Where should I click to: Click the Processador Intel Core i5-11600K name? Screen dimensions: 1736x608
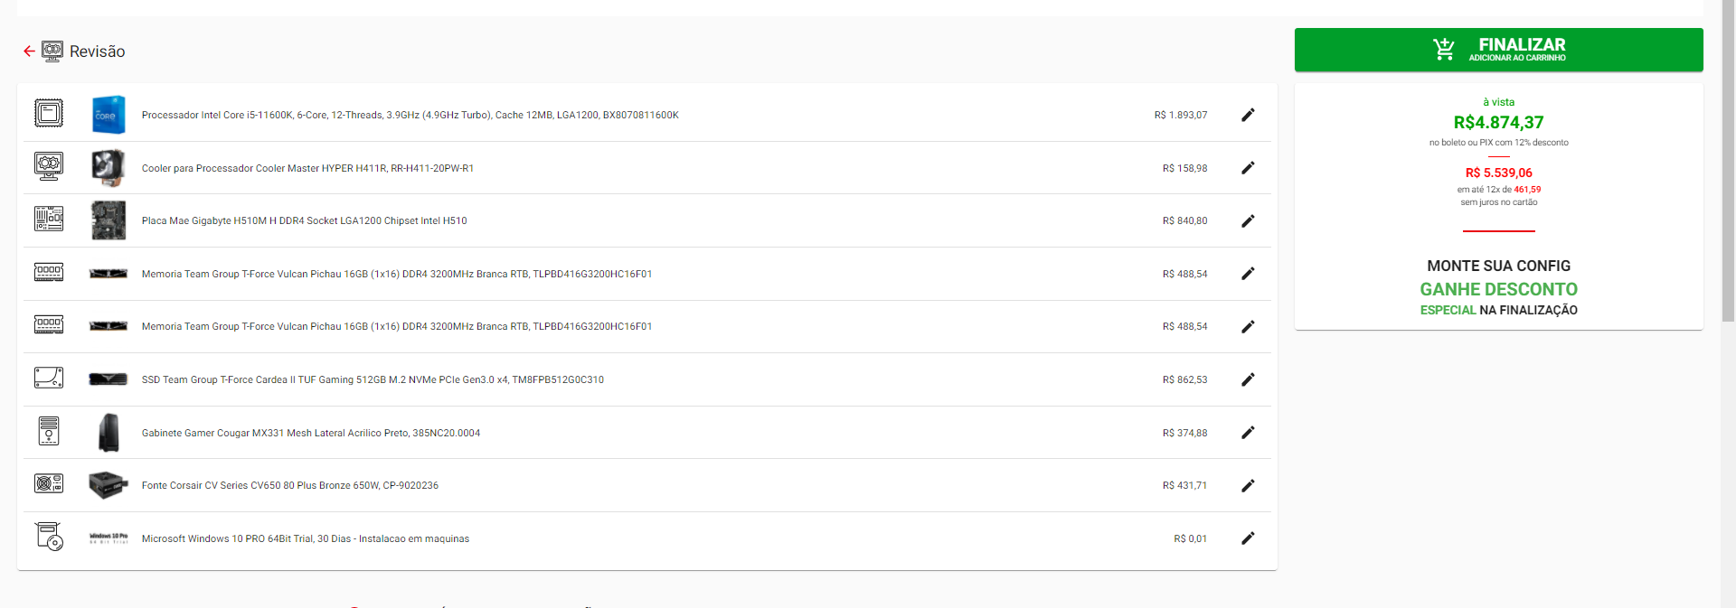[410, 116]
